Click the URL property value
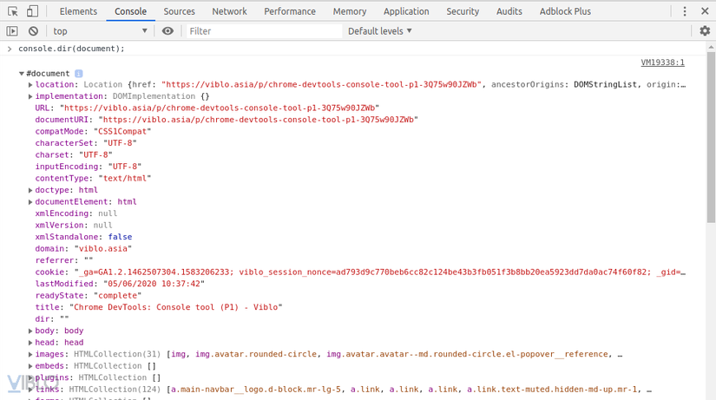This screenshot has height=400, width=716. 220,108
